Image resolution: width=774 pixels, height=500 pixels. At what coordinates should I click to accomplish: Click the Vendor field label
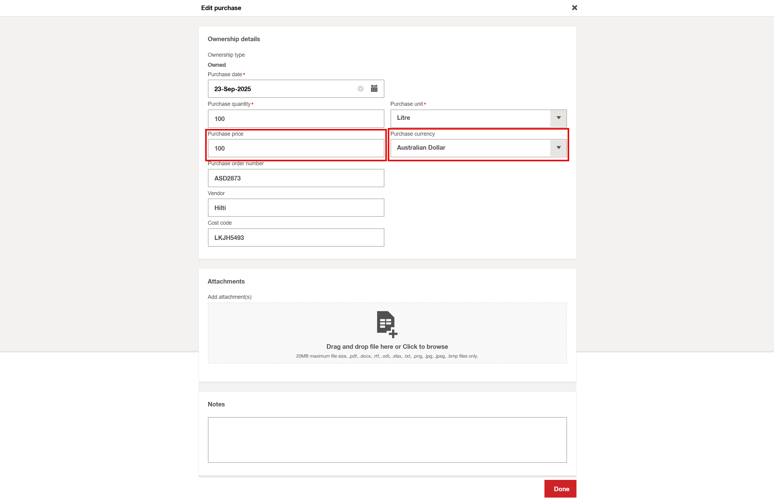click(x=216, y=193)
